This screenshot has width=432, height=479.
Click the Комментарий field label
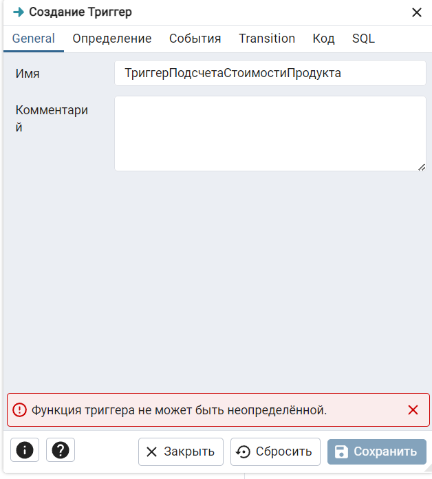[52, 118]
